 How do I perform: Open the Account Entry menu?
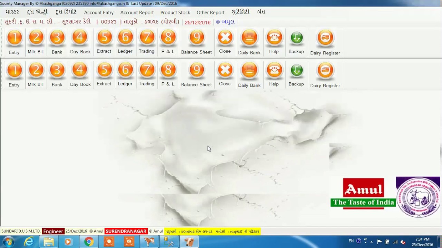(x=99, y=12)
